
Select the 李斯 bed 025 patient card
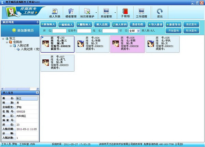[127, 44]
